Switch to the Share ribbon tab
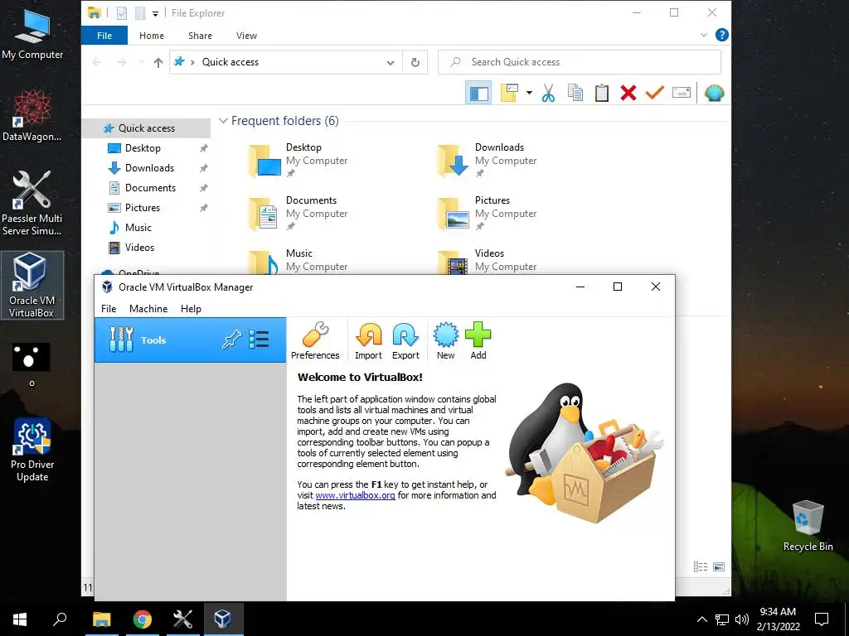 pos(200,36)
